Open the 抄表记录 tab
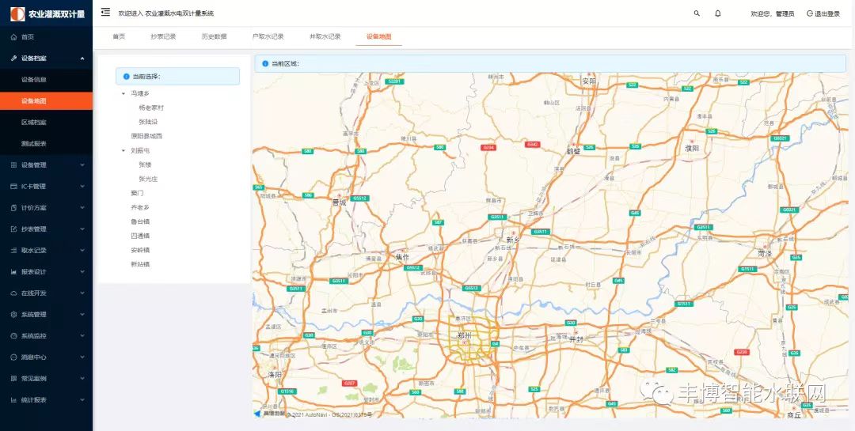This screenshot has height=431, width=855. pos(163,36)
